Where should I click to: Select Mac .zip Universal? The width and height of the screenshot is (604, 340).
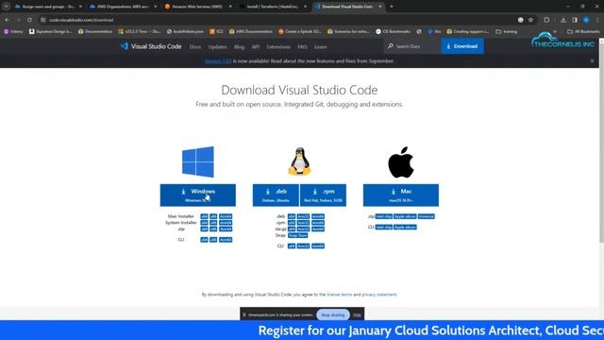click(427, 216)
